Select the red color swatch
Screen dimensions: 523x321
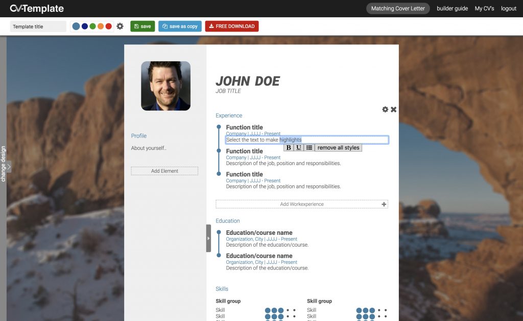(109, 26)
